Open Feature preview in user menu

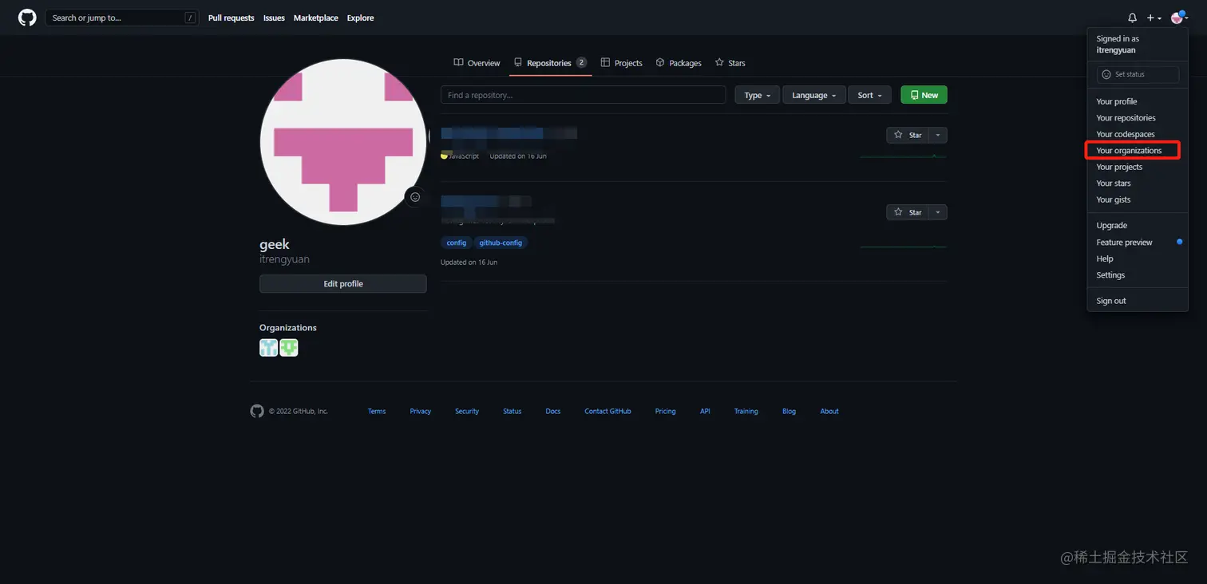[x=1137, y=243]
